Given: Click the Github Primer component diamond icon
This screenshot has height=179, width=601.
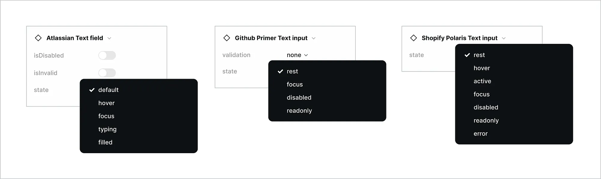Looking at the screenshot, I should (x=227, y=38).
